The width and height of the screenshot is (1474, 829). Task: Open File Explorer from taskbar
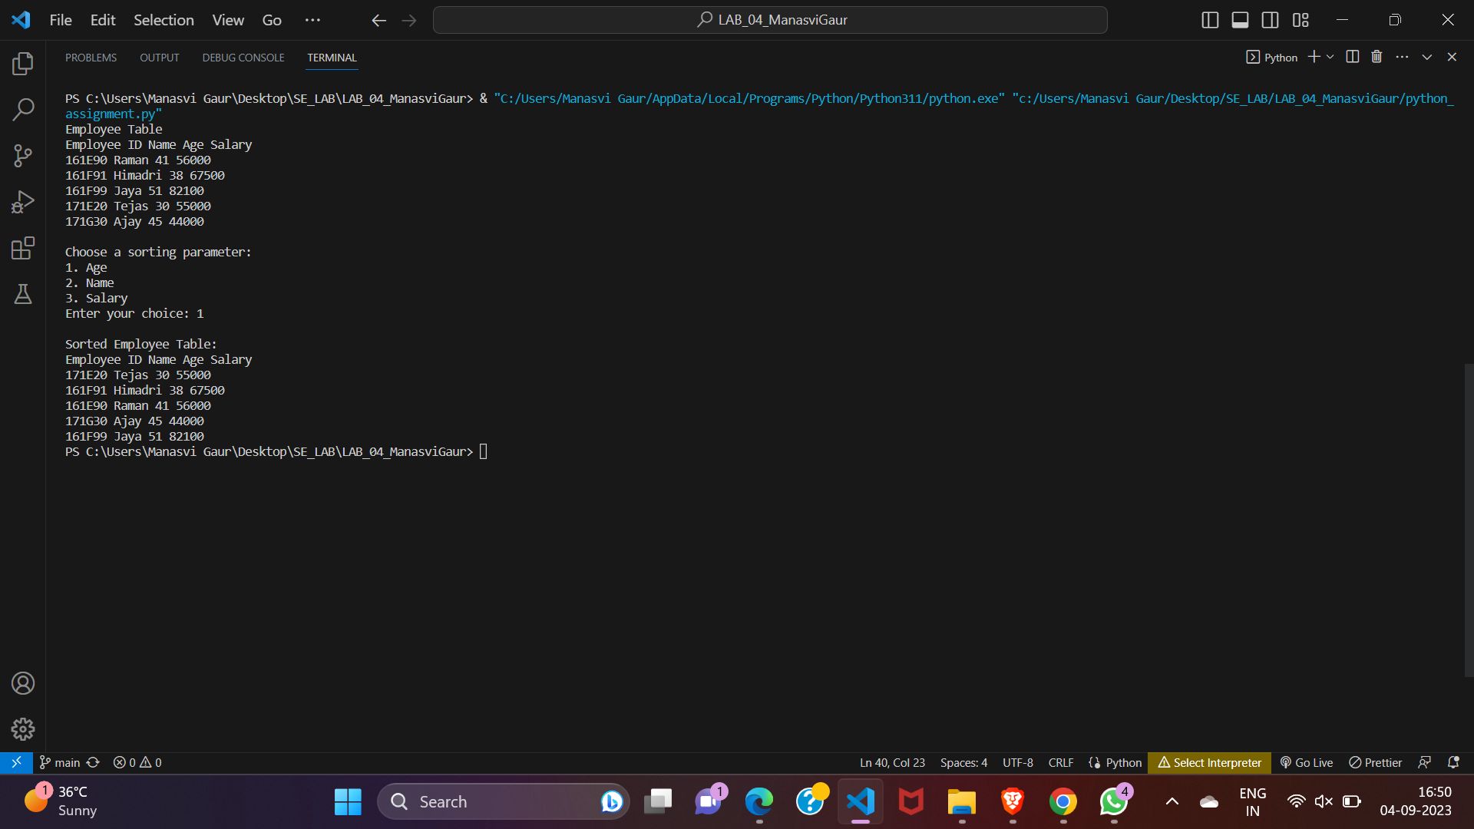(961, 801)
